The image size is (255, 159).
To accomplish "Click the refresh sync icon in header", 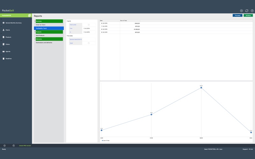I will pyautogui.click(x=247, y=11).
